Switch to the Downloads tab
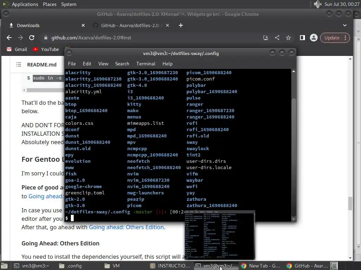361x270 pixels. click(46, 25)
